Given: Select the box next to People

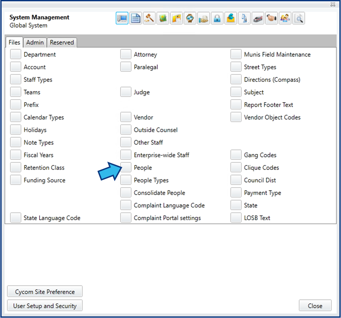Looking at the screenshot, I should tap(126, 168).
